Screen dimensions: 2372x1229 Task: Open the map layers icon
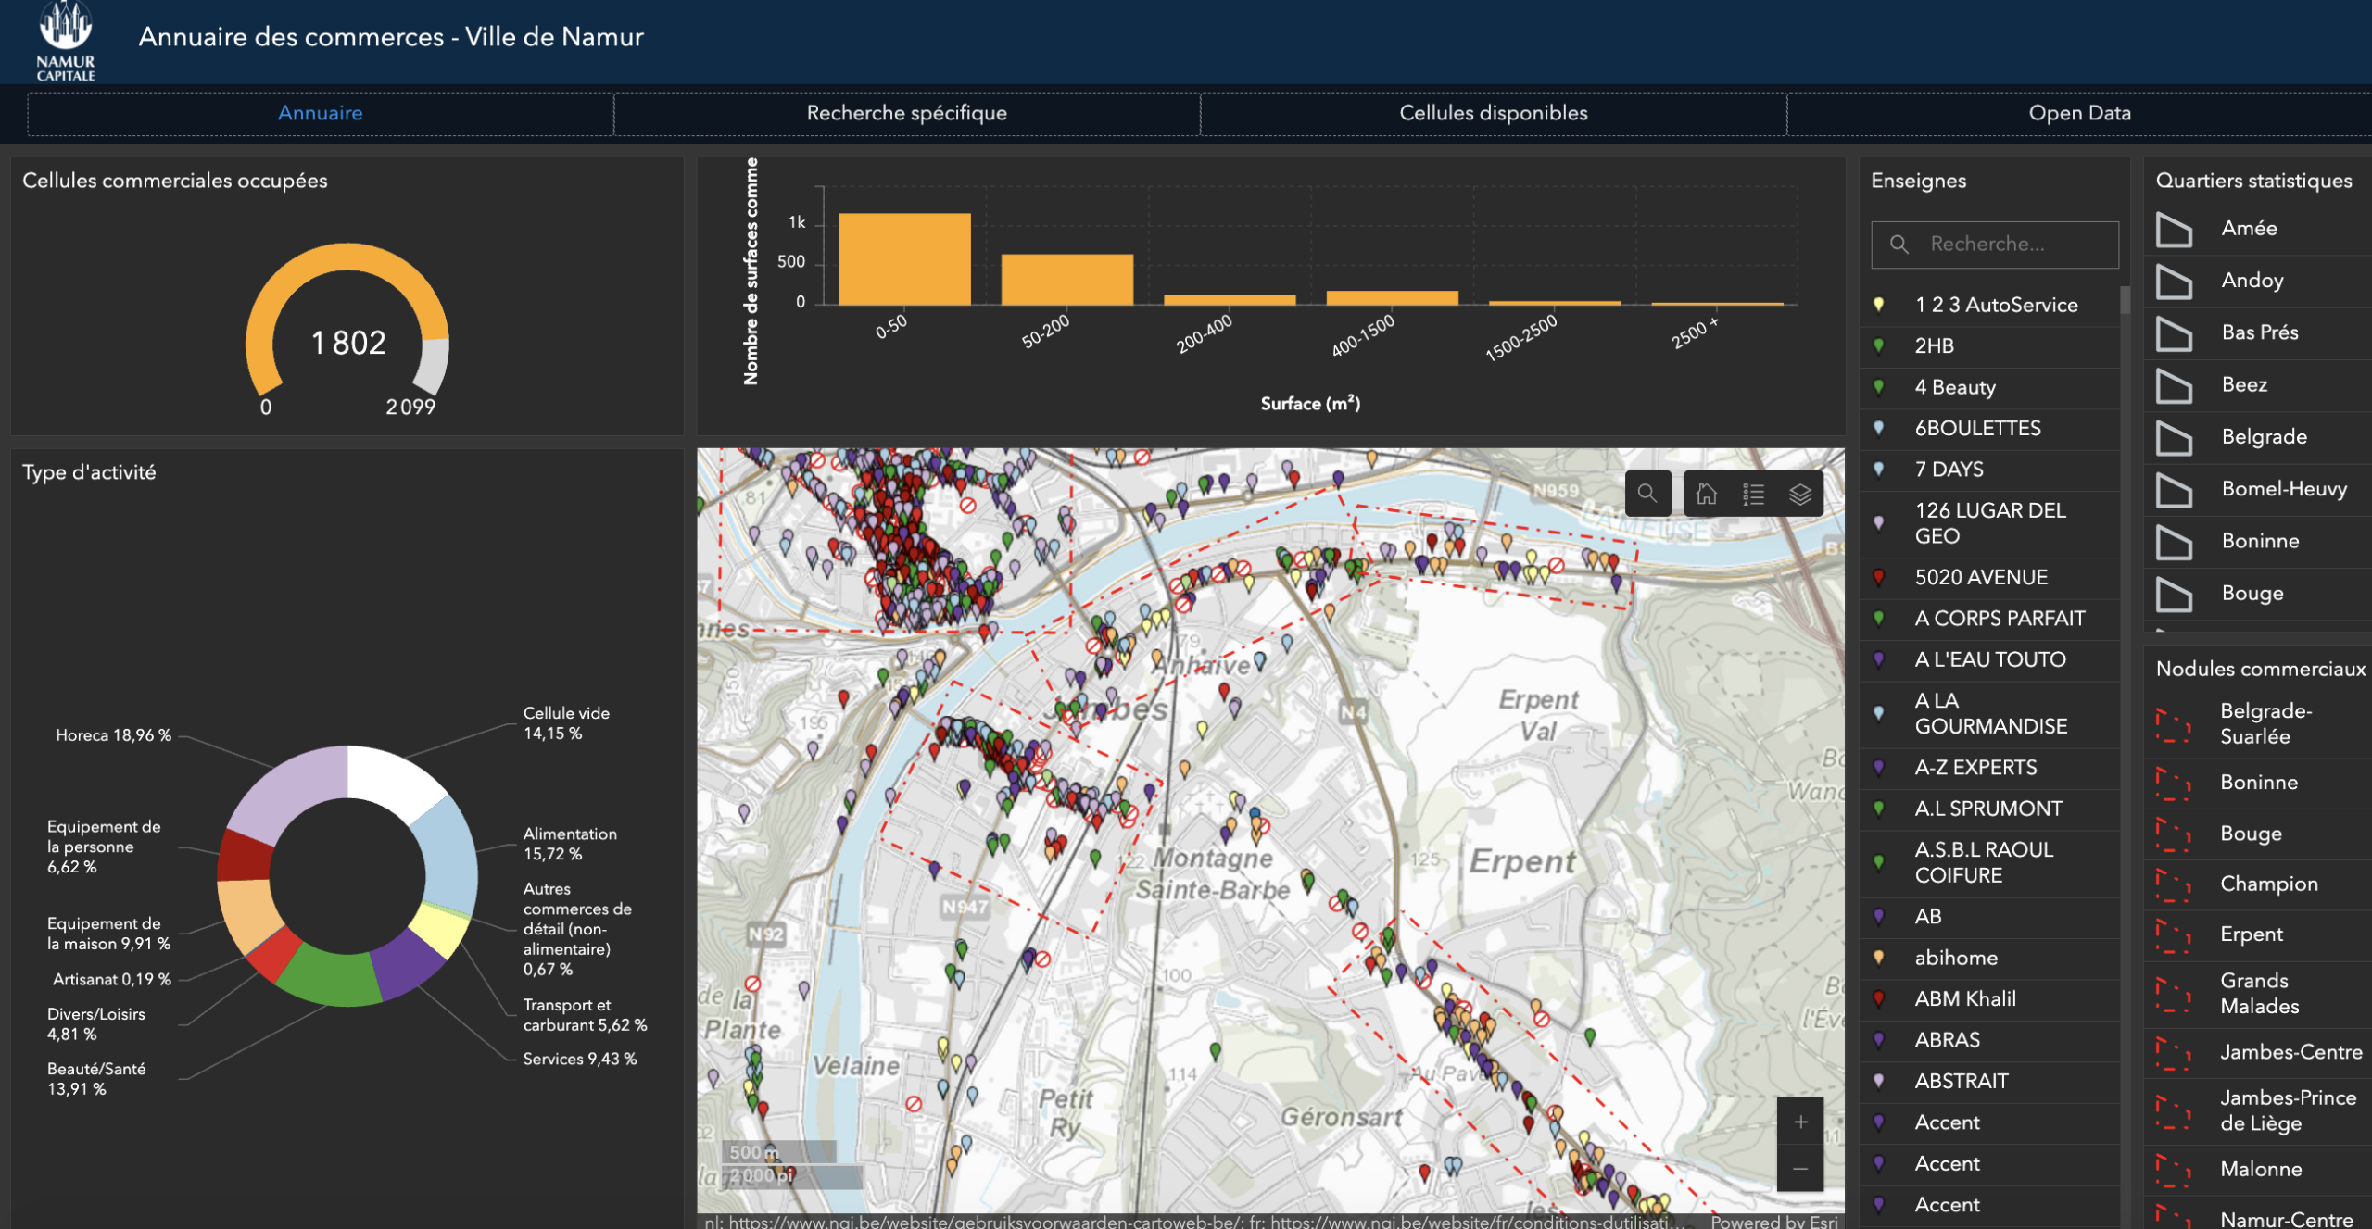click(1799, 494)
